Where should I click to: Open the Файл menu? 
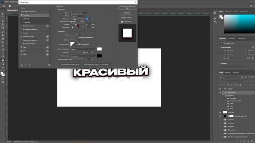(x=7, y=2)
